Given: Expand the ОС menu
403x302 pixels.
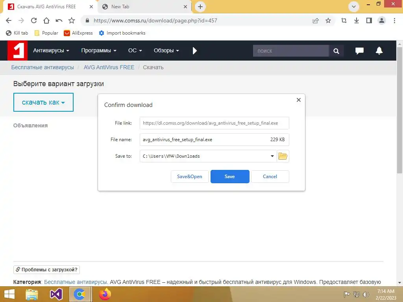Looking at the screenshot, I should (135, 51).
